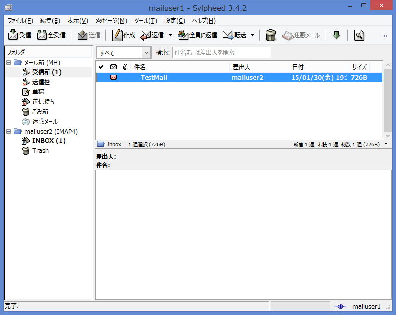Screen dimensions: 396x315
Task: Reply using the 返信 toolbar icon
Action: click(x=152, y=35)
